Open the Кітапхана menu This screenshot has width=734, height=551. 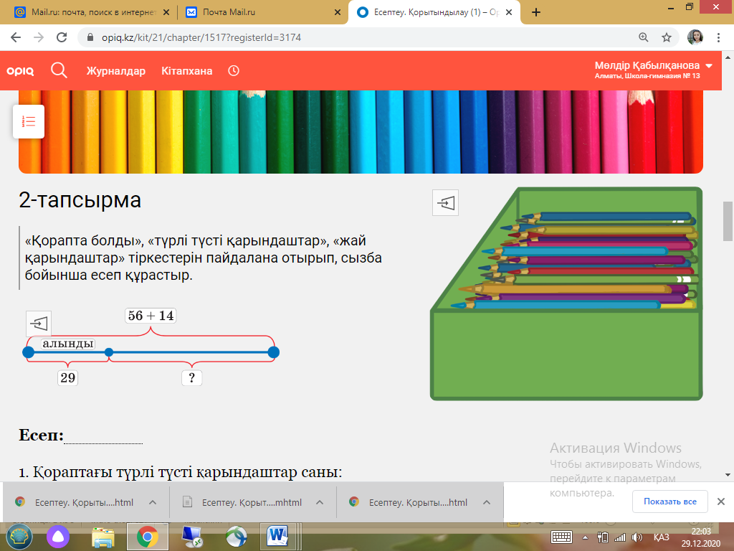[187, 71]
